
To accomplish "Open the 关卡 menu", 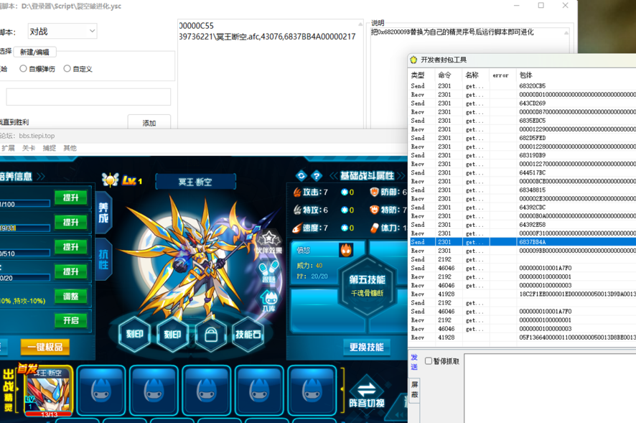I will click(x=29, y=148).
